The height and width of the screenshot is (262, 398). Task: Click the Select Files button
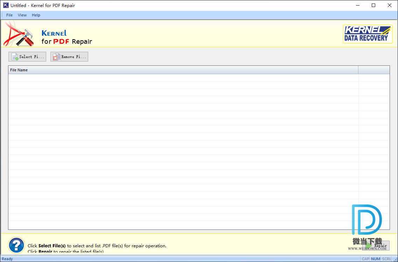27,57
